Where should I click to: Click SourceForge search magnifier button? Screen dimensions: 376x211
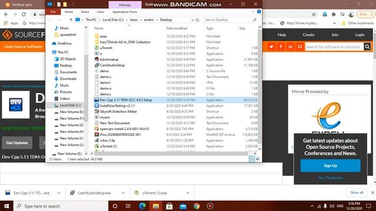[x=367, y=47]
